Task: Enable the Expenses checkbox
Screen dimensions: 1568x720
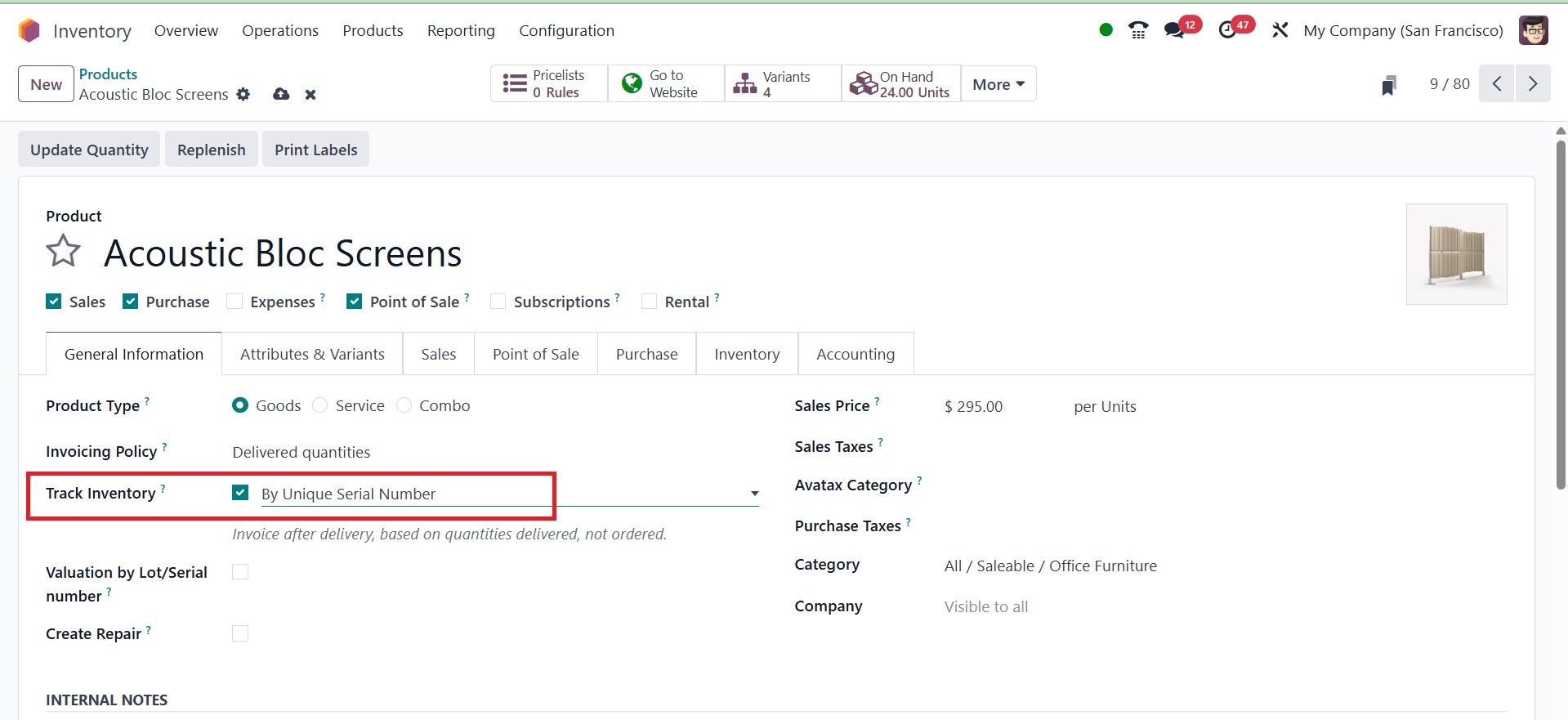Action: coord(235,302)
